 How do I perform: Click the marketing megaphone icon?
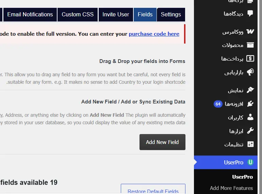(250, 72)
